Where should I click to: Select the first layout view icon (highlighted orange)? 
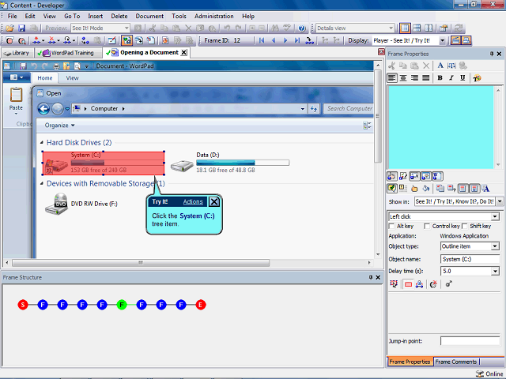point(405,28)
